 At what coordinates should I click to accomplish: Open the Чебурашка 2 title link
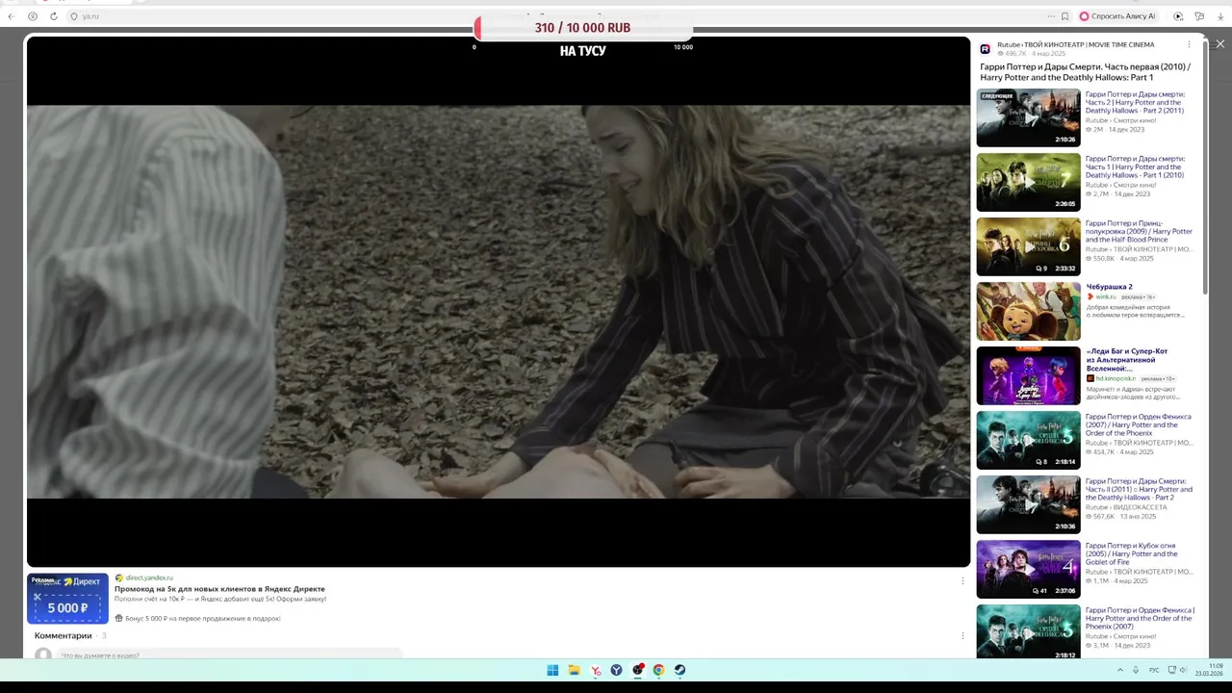(1109, 287)
